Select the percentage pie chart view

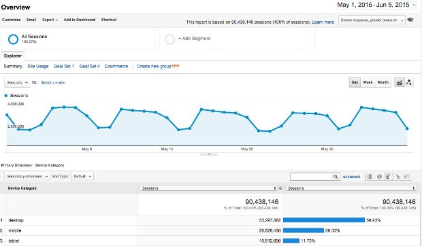click(x=379, y=177)
